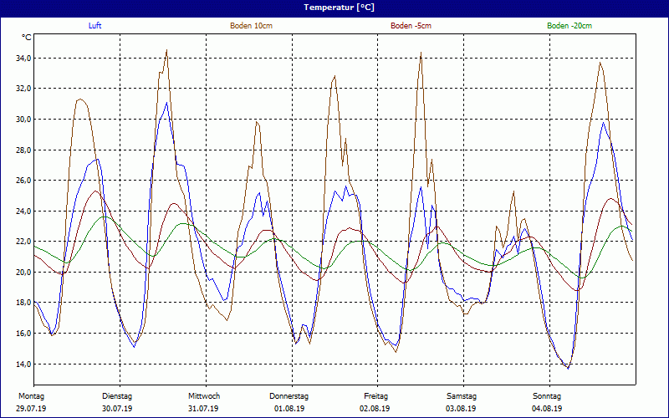Click the date 30.07.19
This screenshot has height=418, width=669.
tap(117, 409)
